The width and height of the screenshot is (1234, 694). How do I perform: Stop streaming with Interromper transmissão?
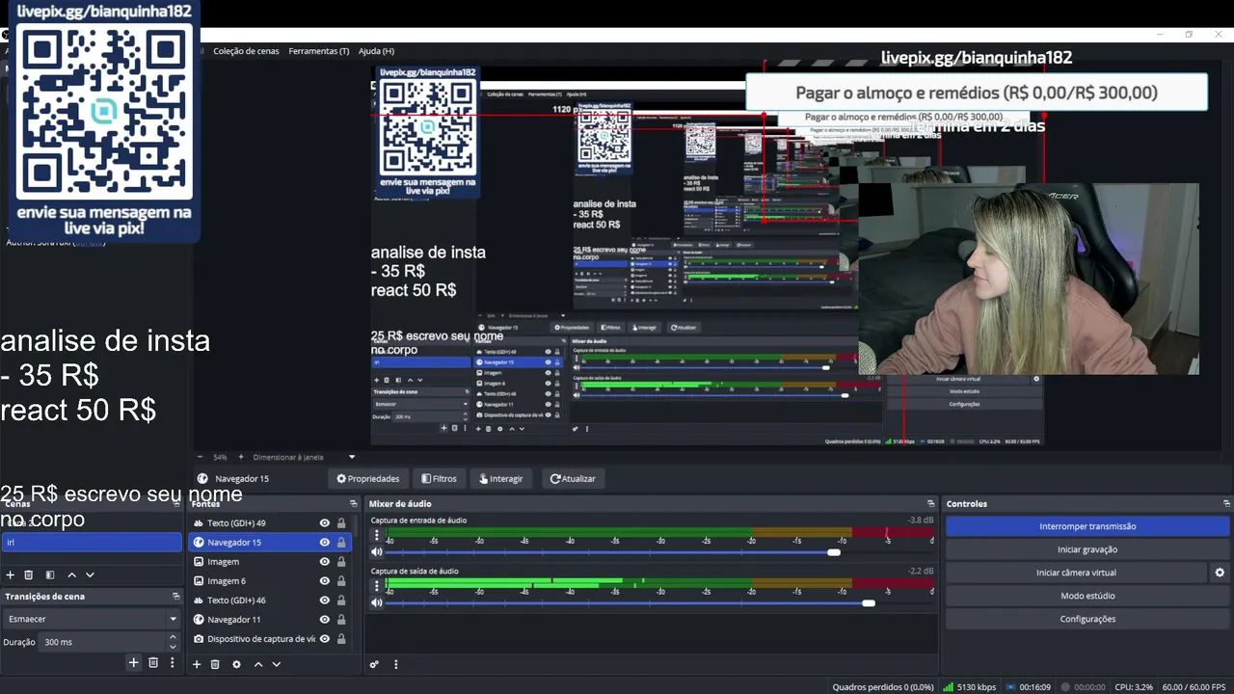(x=1087, y=526)
